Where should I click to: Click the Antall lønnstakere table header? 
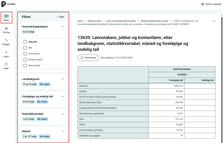coord(182,69)
